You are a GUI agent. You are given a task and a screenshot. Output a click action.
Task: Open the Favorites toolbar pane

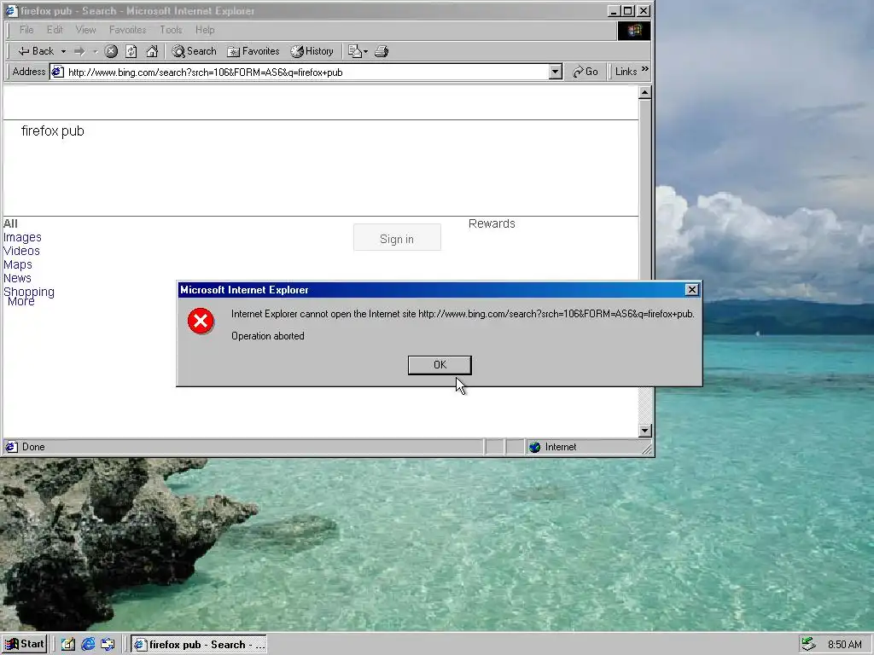(x=253, y=51)
